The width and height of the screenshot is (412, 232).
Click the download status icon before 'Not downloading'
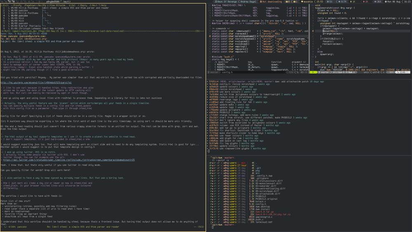point(261,2)
